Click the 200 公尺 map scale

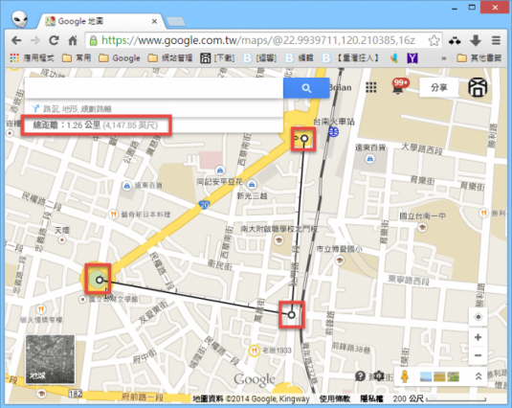(439, 398)
